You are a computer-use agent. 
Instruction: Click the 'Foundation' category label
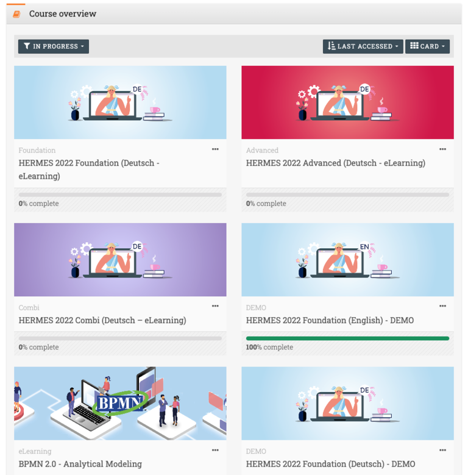tap(37, 150)
